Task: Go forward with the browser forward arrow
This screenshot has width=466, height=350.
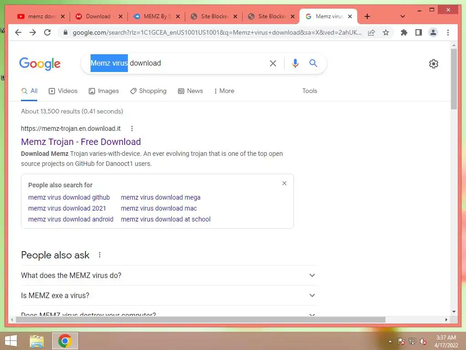Action: click(x=33, y=32)
